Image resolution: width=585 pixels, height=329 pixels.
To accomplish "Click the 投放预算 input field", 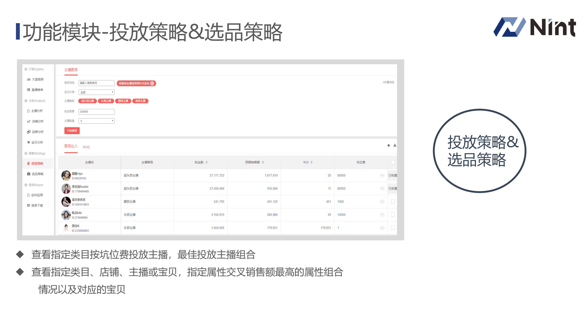I will pos(96,112).
